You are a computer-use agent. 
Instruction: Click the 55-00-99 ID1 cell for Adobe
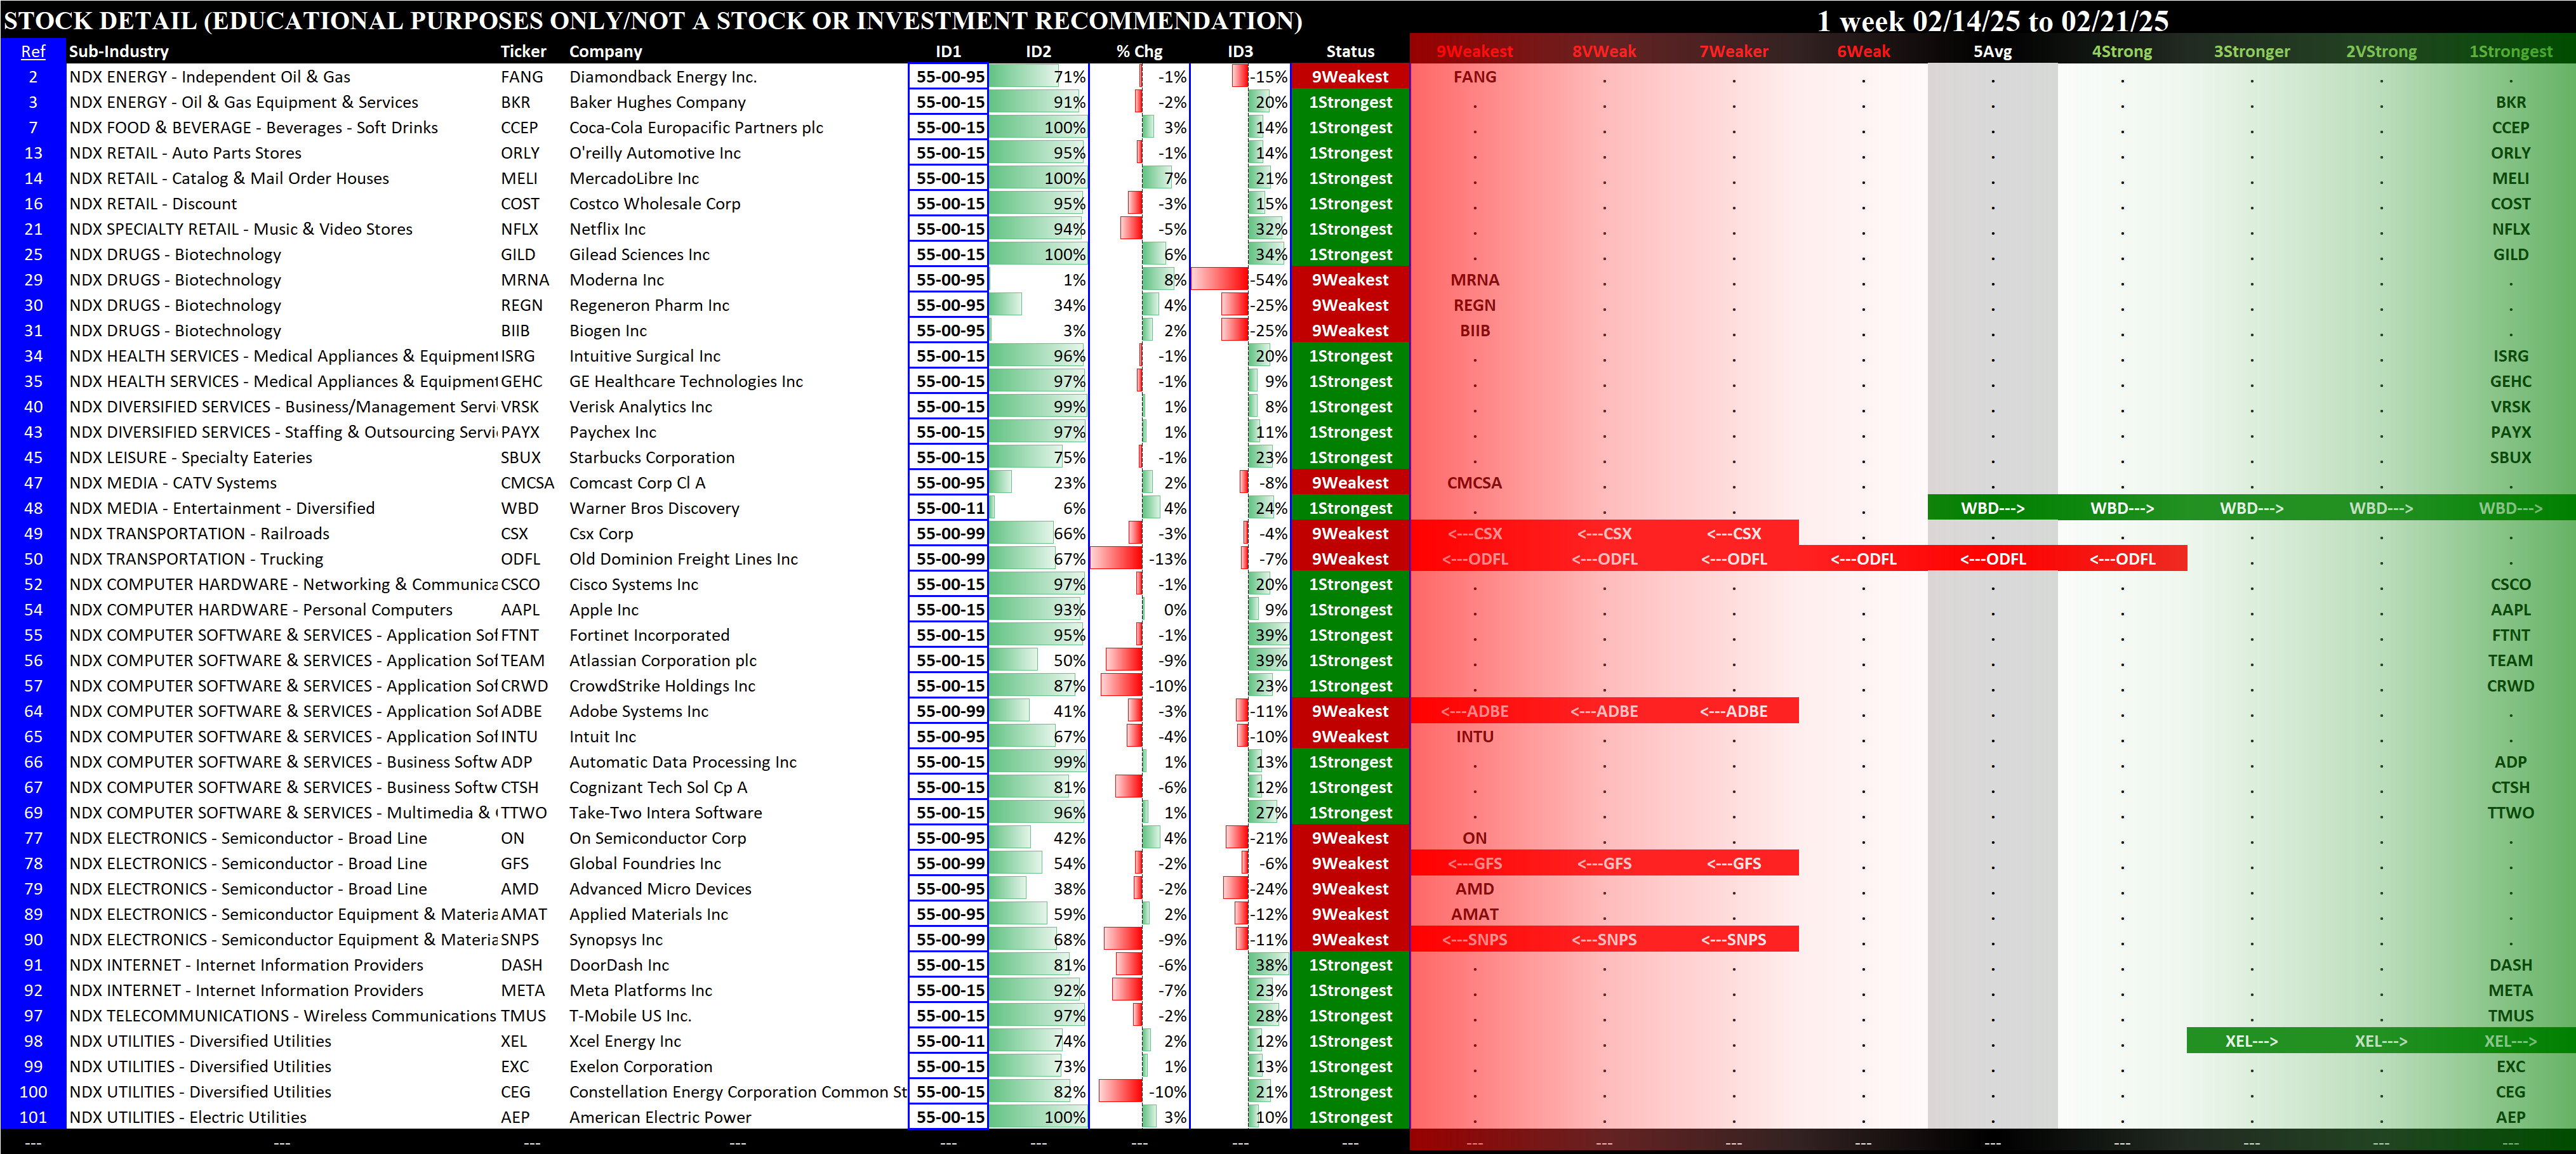coord(949,711)
